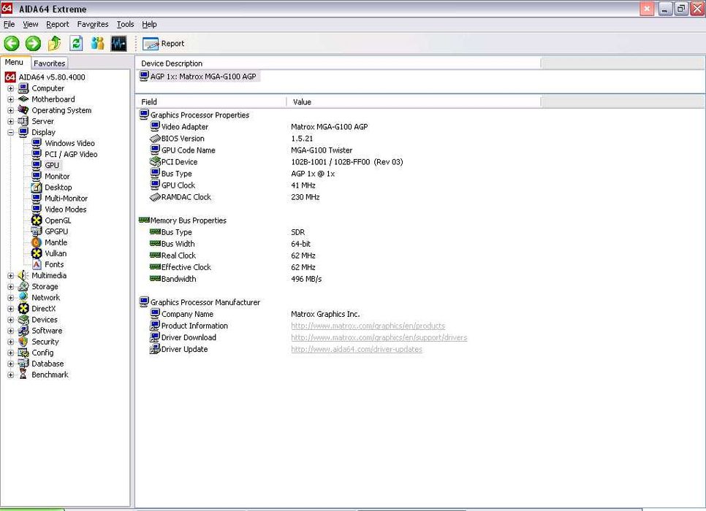Click the Computer category icon

tap(23, 88)
